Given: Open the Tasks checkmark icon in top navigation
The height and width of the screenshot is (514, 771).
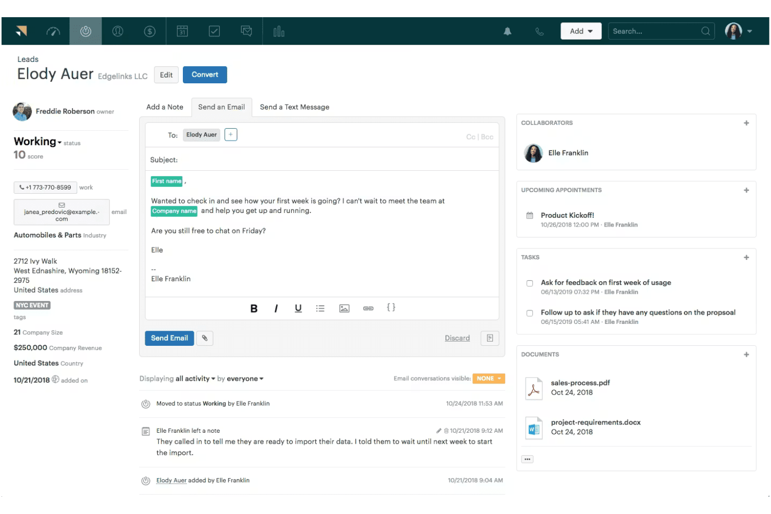Looking at the screenshot, I should 214,31.
